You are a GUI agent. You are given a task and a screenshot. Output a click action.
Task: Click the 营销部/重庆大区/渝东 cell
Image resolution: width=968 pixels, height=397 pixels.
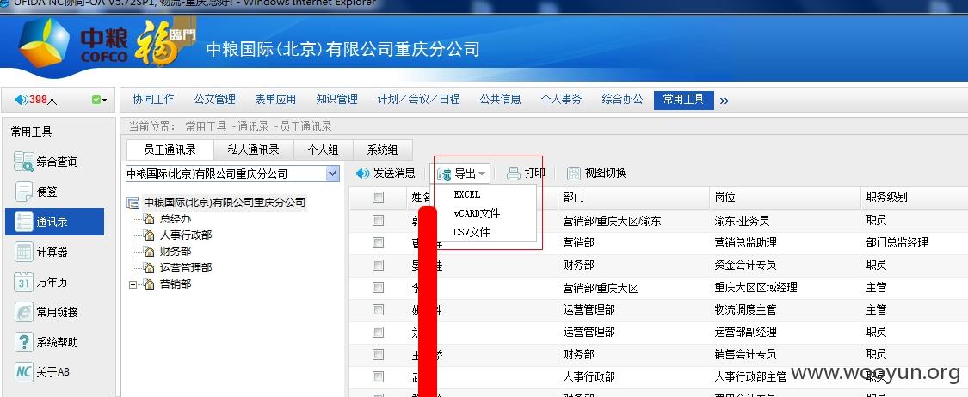(x=612, y=221)
